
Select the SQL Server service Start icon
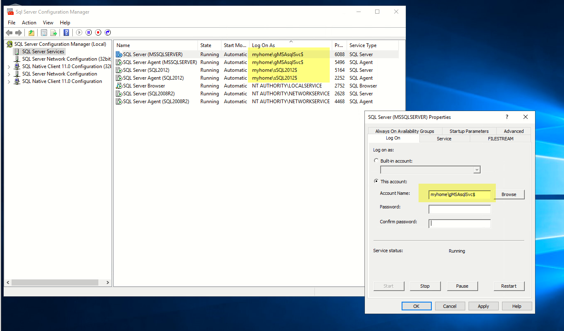pyautogui.click(x=79, y=32)
